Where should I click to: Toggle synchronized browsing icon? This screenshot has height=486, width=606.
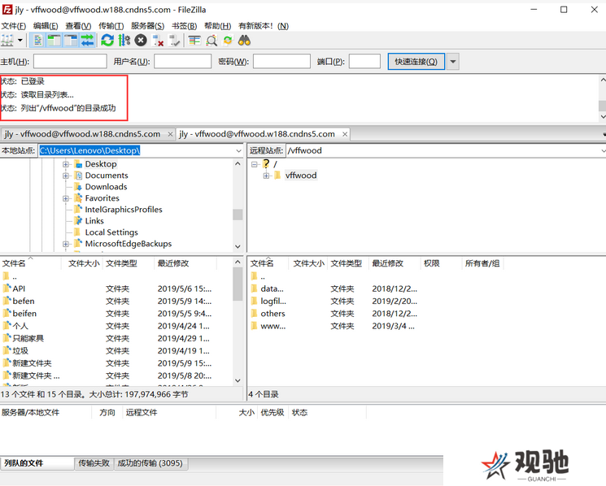click(x=228, y=40)
